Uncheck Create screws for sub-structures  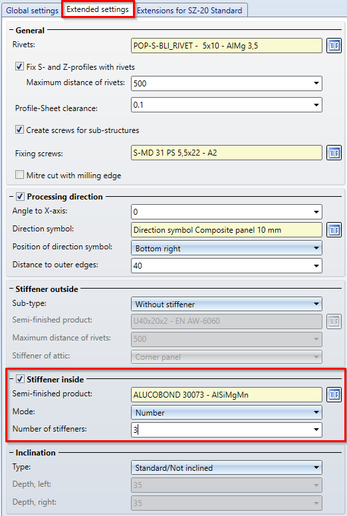[19, 130]
